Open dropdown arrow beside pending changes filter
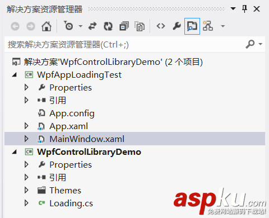 [x=80, y=26]
